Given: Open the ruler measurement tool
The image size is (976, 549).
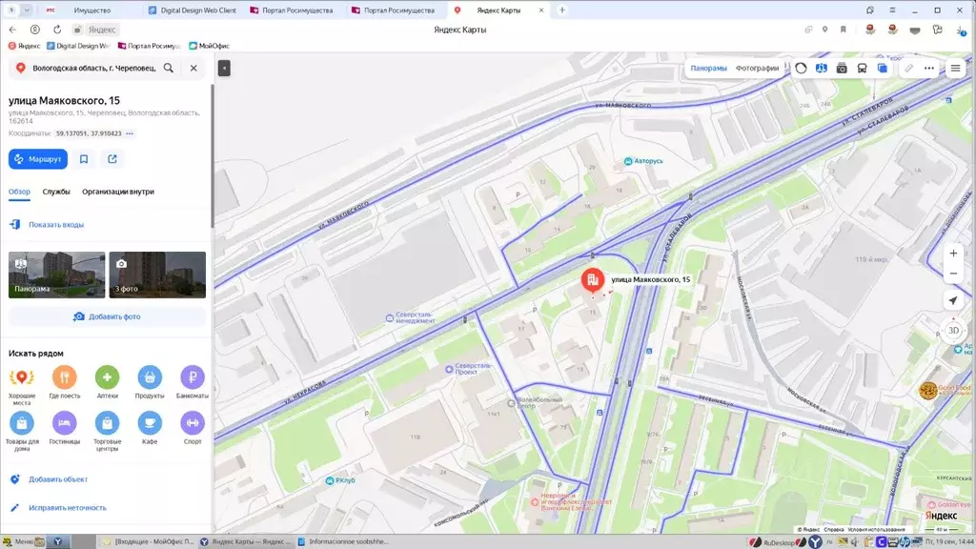Looking at the screenshot, I should [909, 69].
